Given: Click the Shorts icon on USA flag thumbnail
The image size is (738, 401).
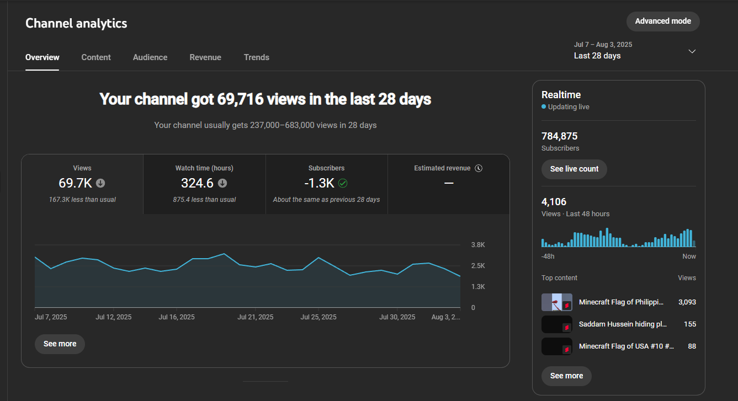Looking at the screenshot, I should [566, 350].
